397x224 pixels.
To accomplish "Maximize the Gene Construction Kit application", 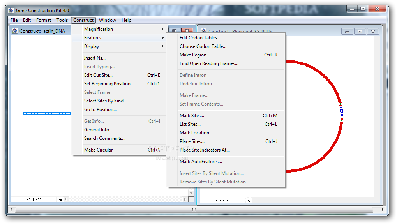I will (x=363, y=9).
